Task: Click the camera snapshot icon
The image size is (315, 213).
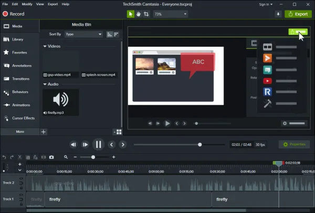Action: point(51,157)
